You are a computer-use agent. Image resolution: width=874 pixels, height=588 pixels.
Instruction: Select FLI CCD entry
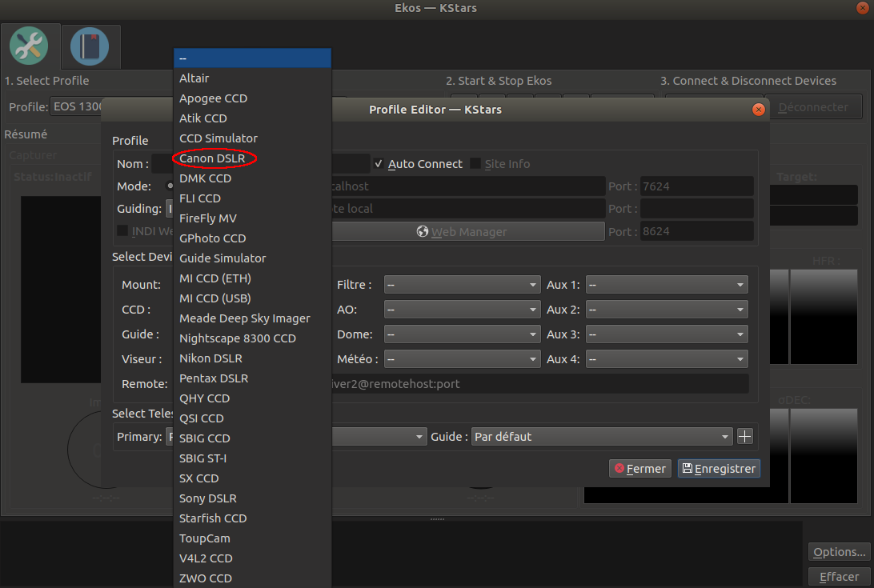point(252,198)
